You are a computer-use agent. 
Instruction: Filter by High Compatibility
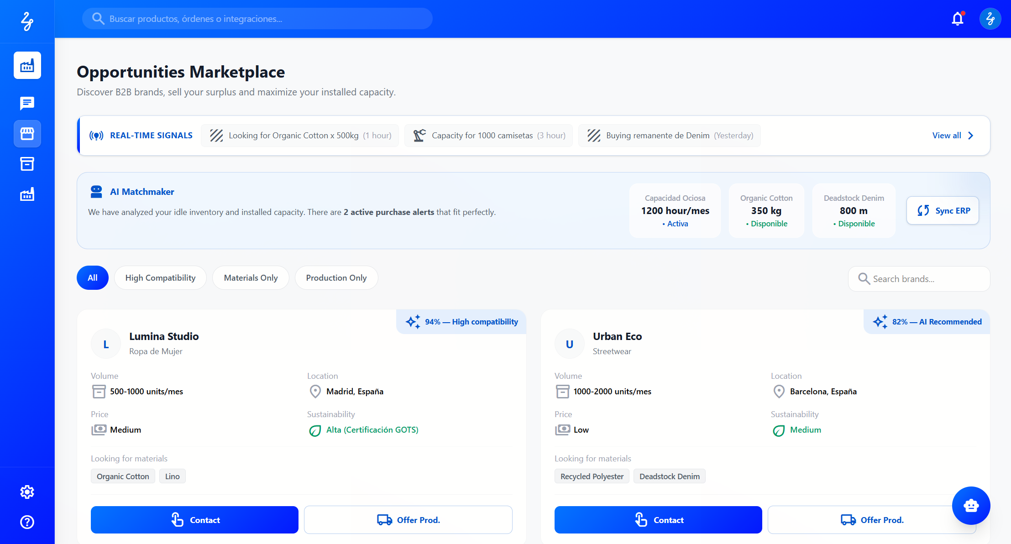(x=160, y=278)
